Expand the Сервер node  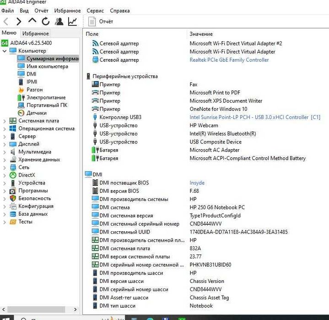(x=5, y=137)
